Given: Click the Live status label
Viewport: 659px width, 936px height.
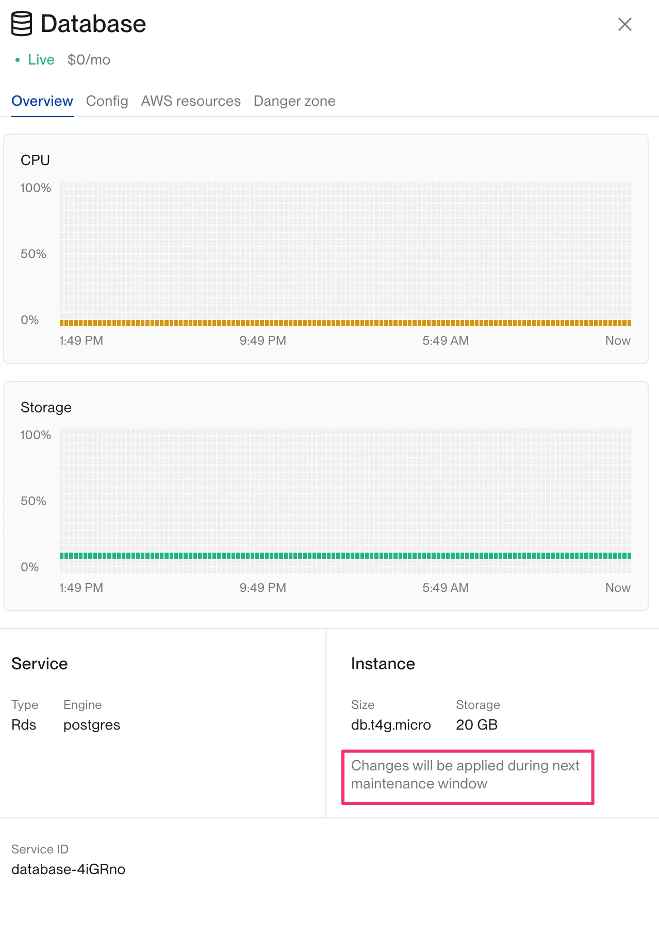Looking at the screenshot, I should tap(40, 60).
